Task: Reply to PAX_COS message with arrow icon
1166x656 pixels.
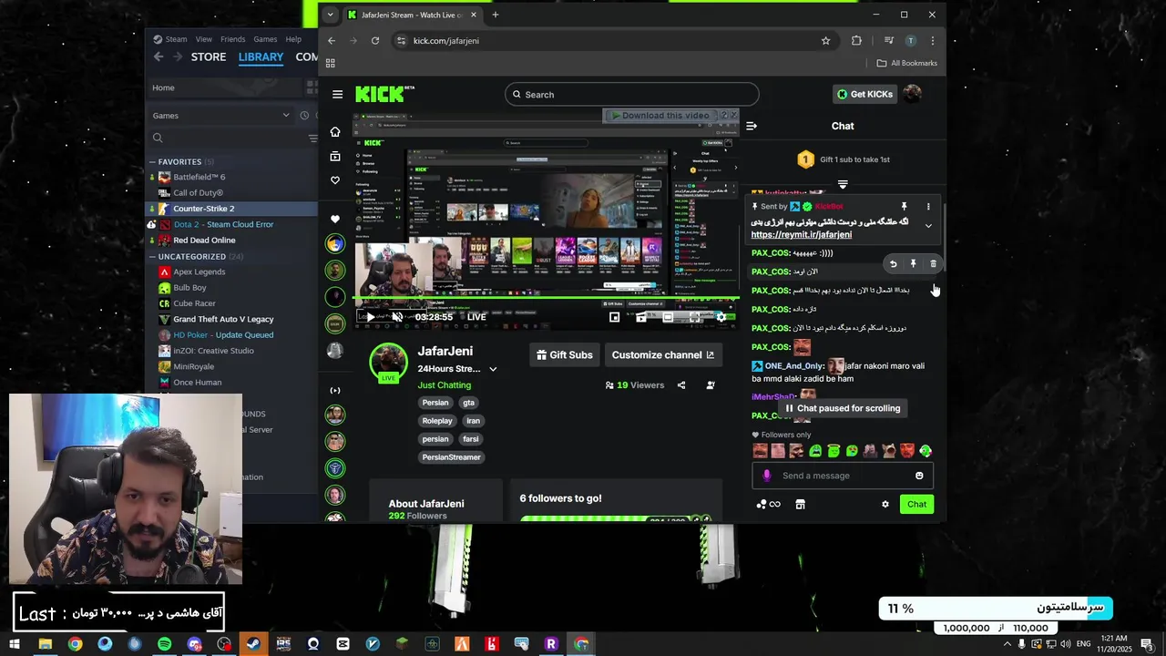Action: coord(893,264)
